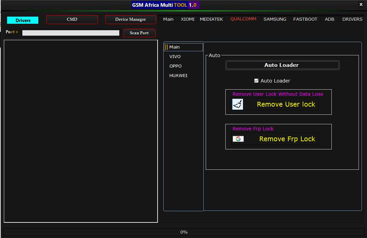The width and height of the screenshot is (367, 238).
Task: Launch CMD from the top bar
Action: coord(72,19)
